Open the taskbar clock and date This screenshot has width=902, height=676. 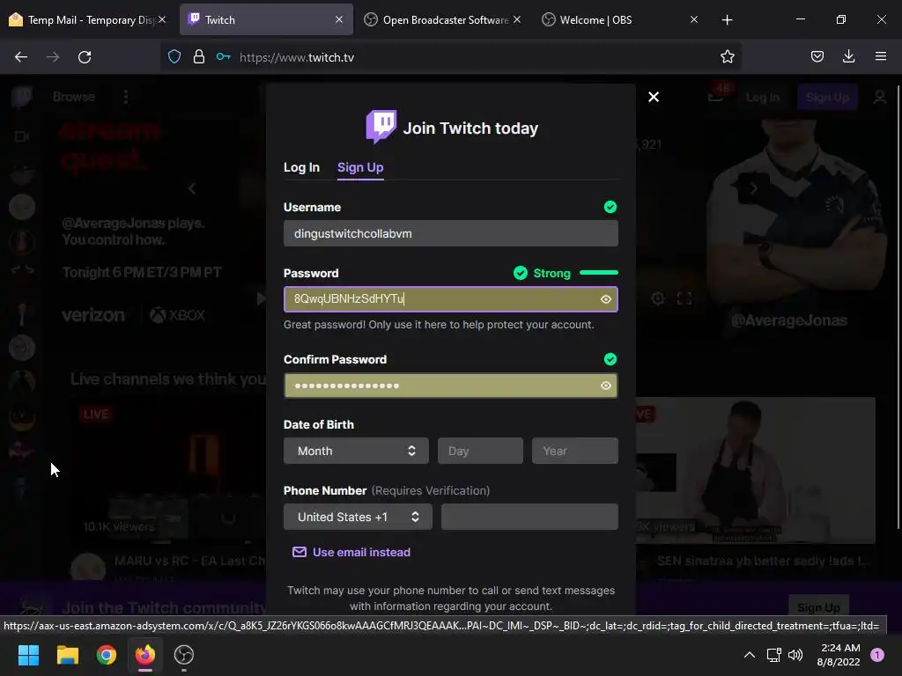coord(839,655)
